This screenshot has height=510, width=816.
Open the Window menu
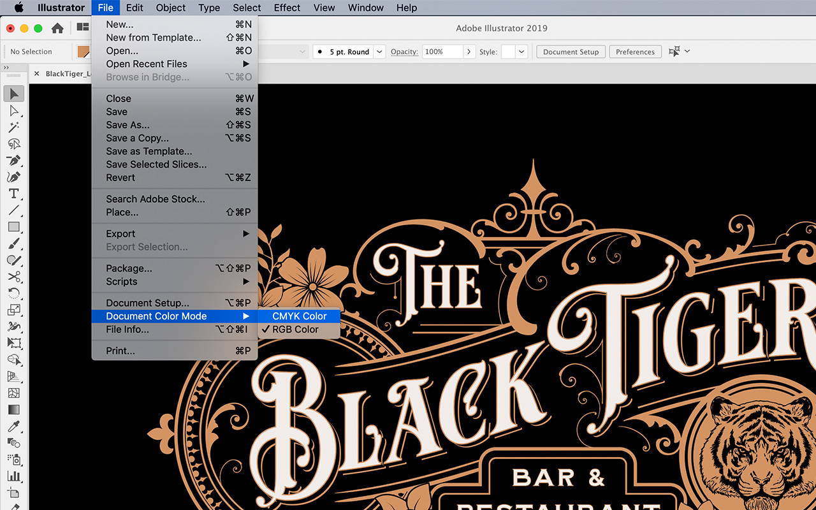point(365,8)
